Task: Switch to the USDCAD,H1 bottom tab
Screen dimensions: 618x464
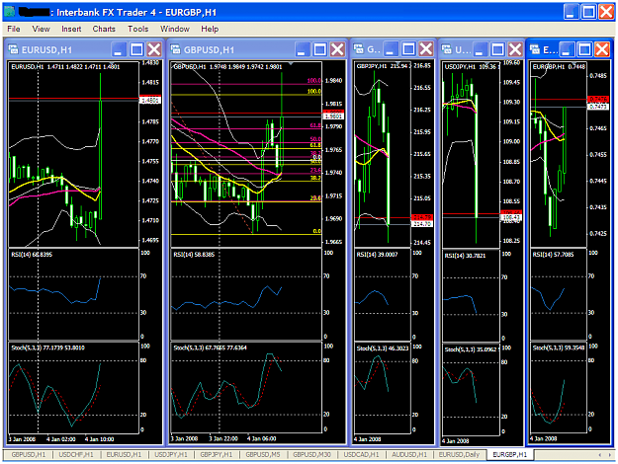Action: [361, 454]
